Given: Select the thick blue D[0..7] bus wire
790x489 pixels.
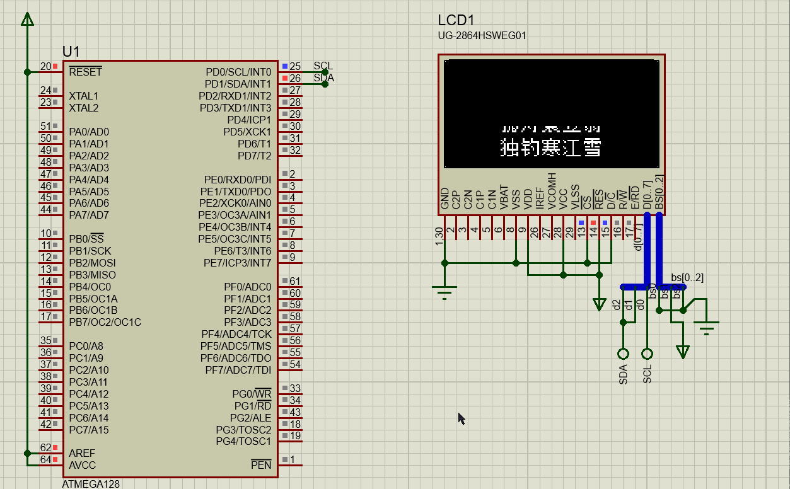Looking at the screenshot, I should point(647,250).
